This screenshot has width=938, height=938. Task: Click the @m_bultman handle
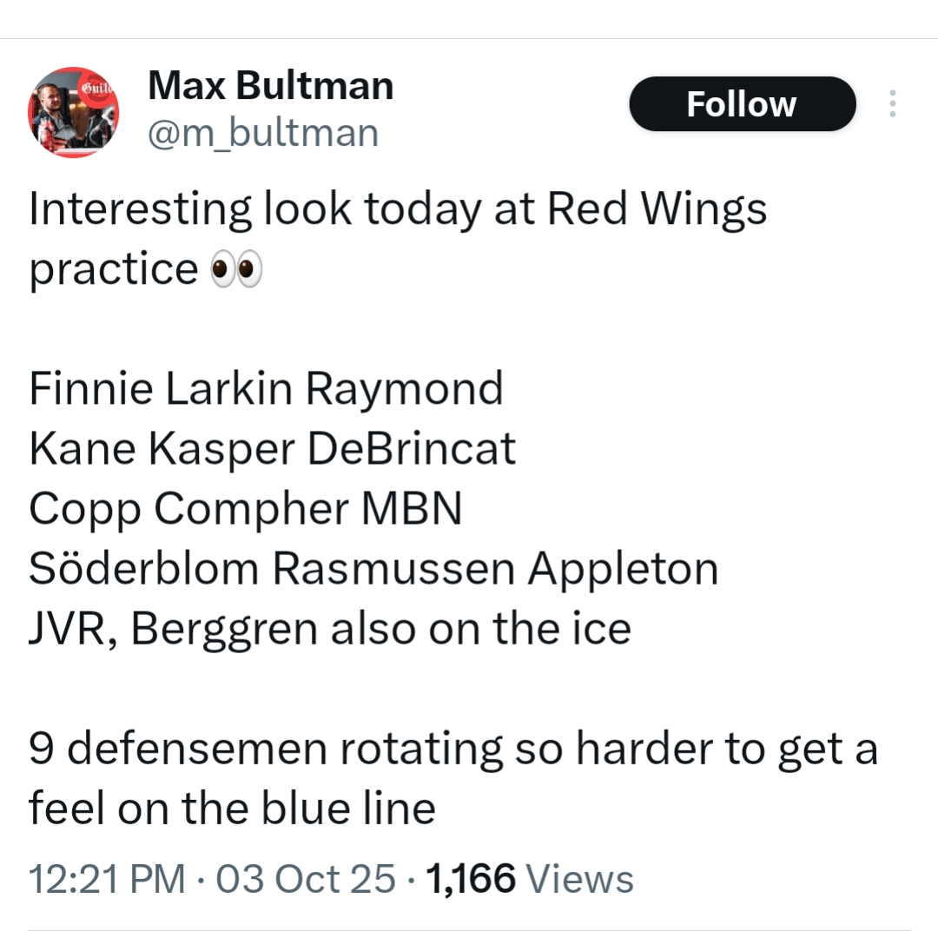point(263,134)
